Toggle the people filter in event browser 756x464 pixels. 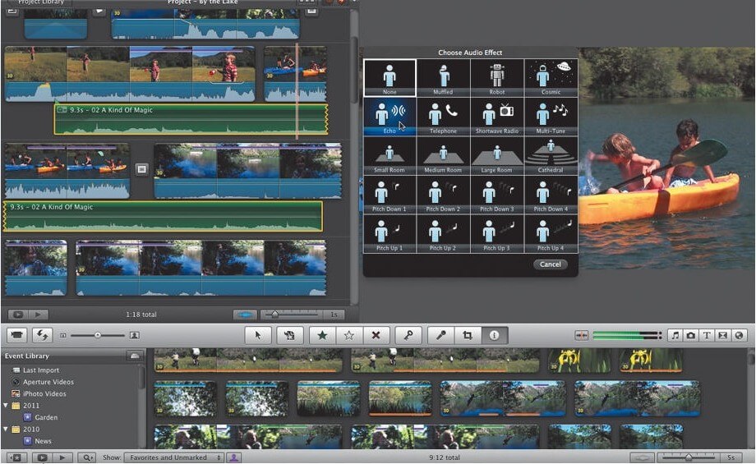(x=233, y=457)
